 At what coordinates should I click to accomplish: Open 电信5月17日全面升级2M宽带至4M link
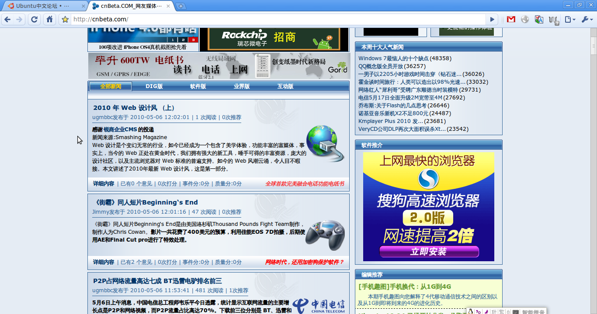[x=400, y=98]
